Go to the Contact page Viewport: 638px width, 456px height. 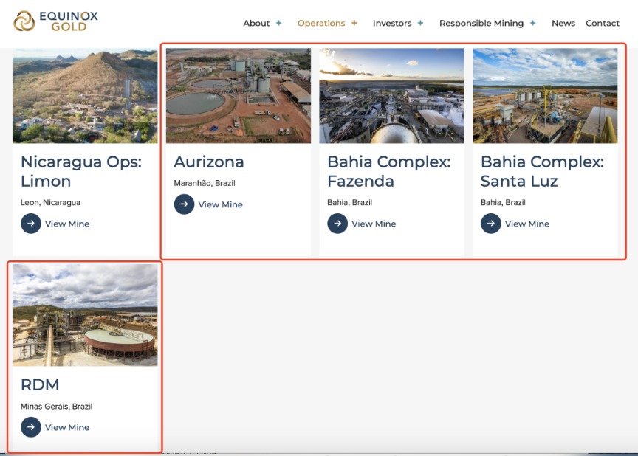click(603, 23)
